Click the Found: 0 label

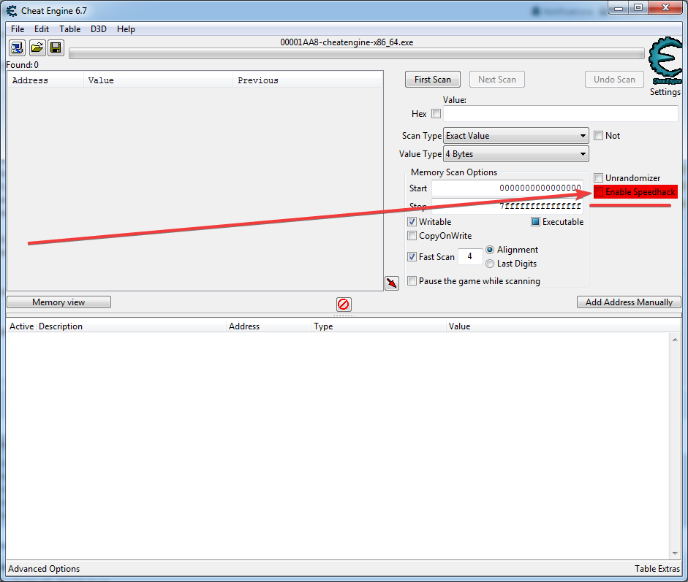pos(23,65)
